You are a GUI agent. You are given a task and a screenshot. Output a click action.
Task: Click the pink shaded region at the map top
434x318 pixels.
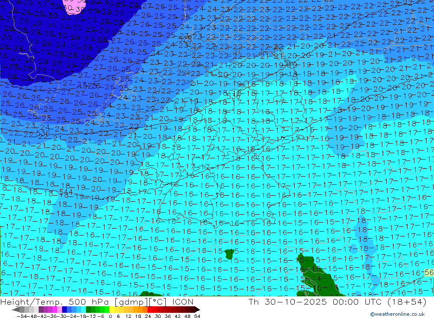(x=74, y=6)
